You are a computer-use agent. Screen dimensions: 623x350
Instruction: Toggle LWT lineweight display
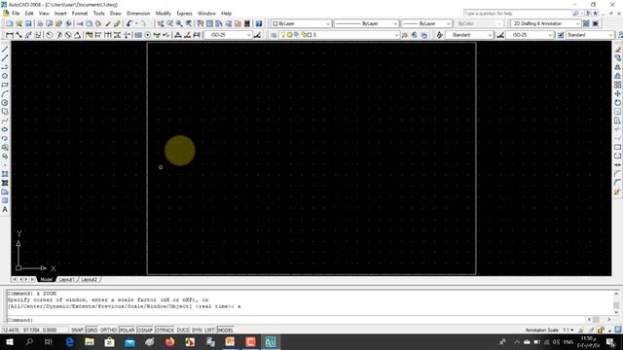pos(209,331)
